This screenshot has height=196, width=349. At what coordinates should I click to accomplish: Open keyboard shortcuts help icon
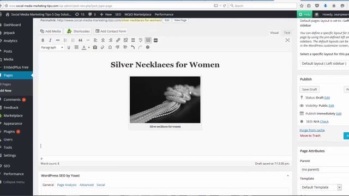pyautogui.click(x=148, y=47)
